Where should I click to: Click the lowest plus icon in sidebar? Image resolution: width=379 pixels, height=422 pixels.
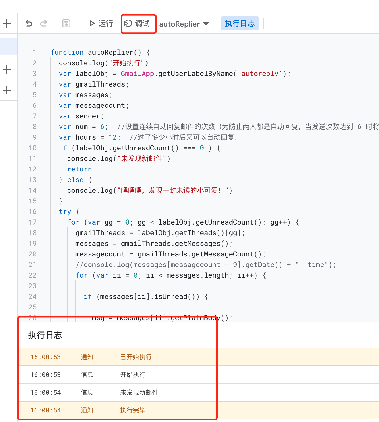point(7,90)
